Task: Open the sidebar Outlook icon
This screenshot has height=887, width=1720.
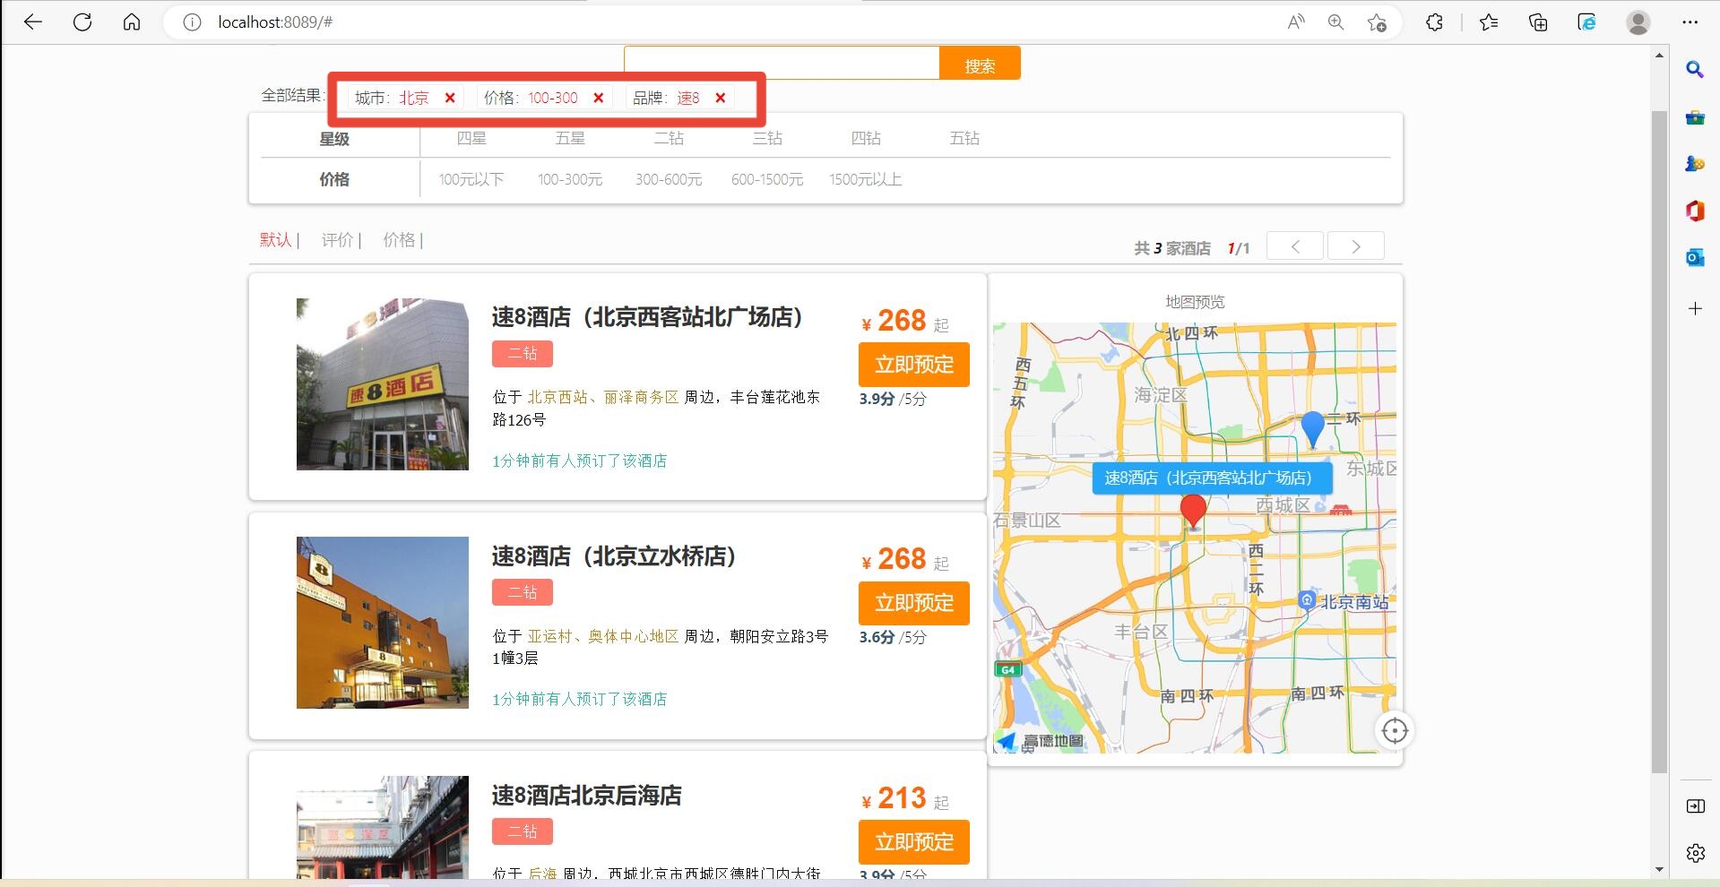Action: click(1695, 258)
